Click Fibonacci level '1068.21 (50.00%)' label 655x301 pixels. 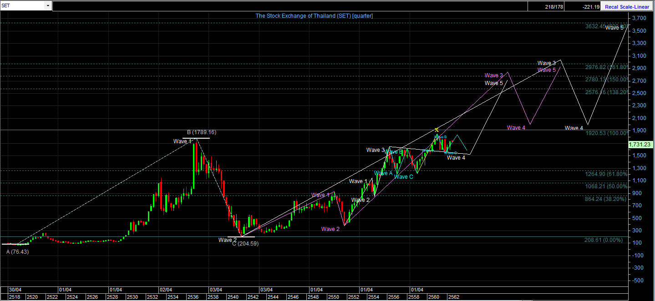pos(607,186)
